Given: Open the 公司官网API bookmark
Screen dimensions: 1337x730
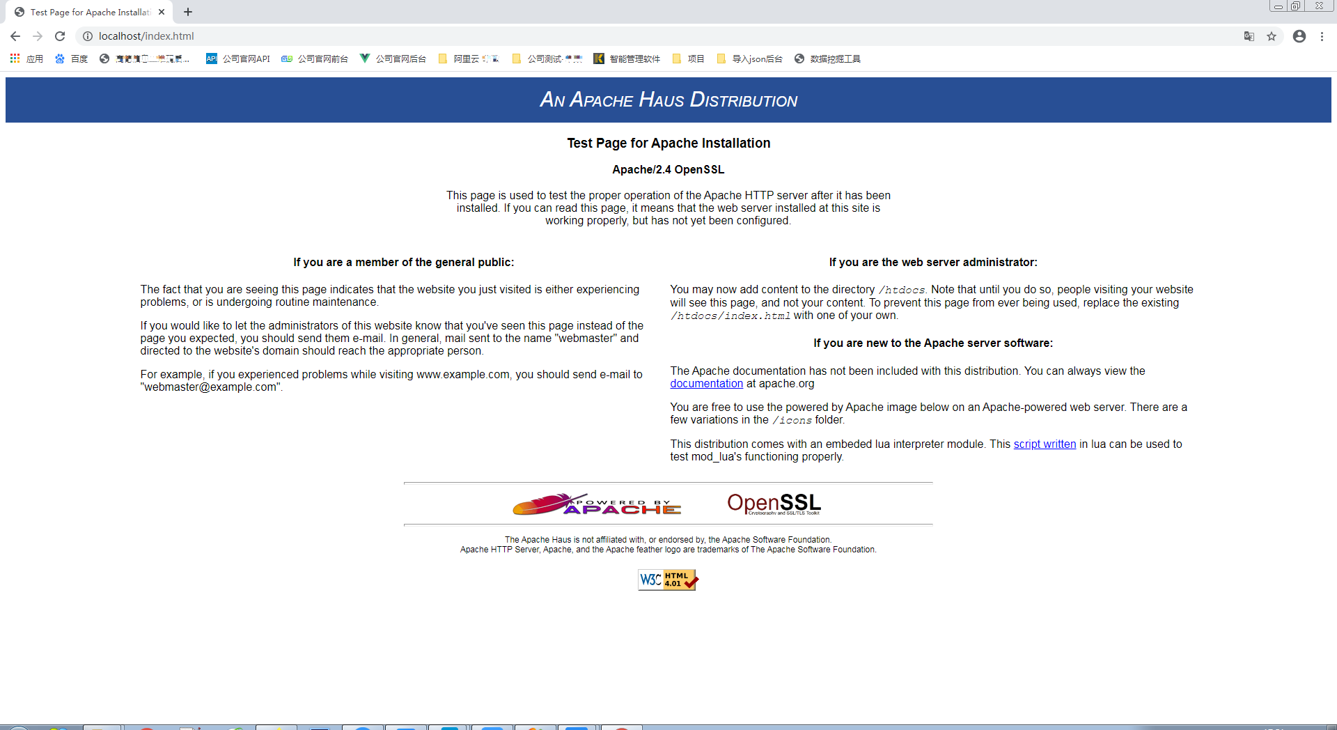Looking at the screenshot, I should pos(238,59).
